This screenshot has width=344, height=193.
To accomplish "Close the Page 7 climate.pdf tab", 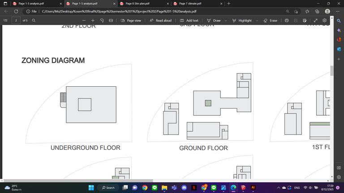I will tap(221, 4).
